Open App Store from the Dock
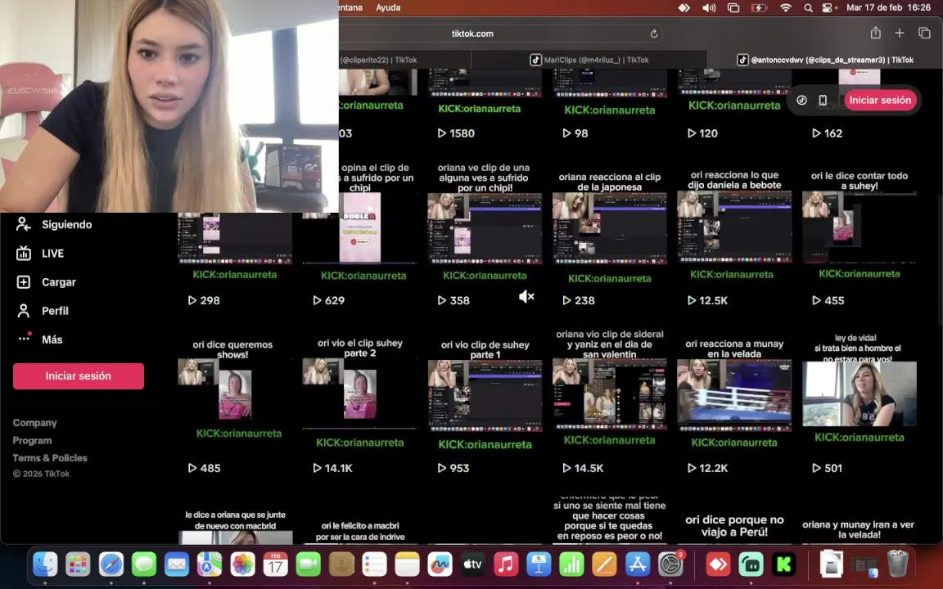 point(637,564)
